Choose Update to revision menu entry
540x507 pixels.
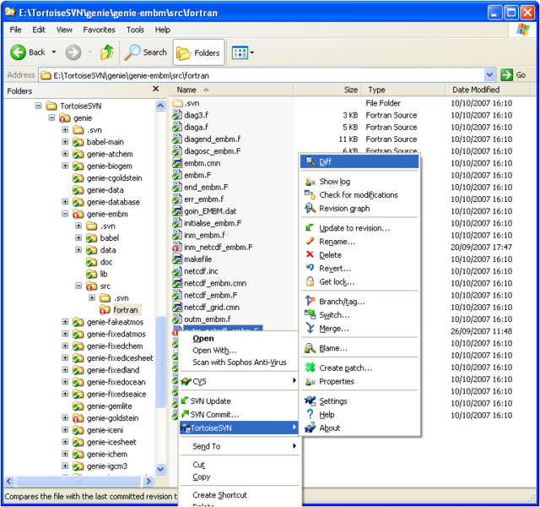coord(354,228)
